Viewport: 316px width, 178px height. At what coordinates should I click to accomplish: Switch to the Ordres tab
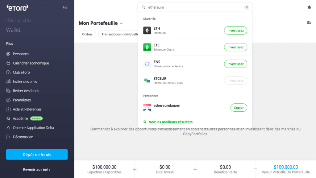[87, 34]
